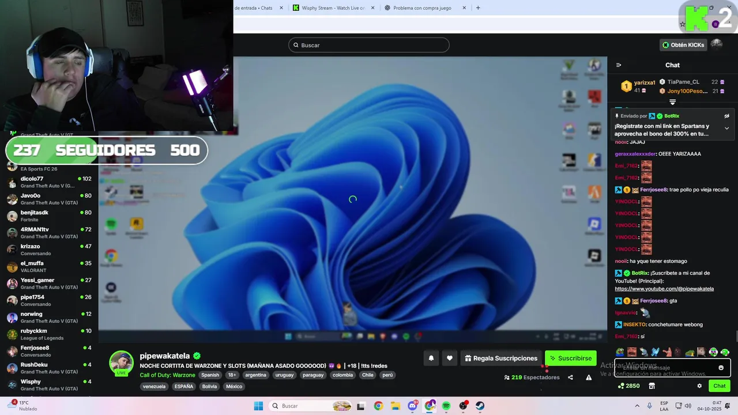Screen dimensions: 738x415
Task: Open the YouTube pipewakatela link in chat
Action: [x=664, y=289]
